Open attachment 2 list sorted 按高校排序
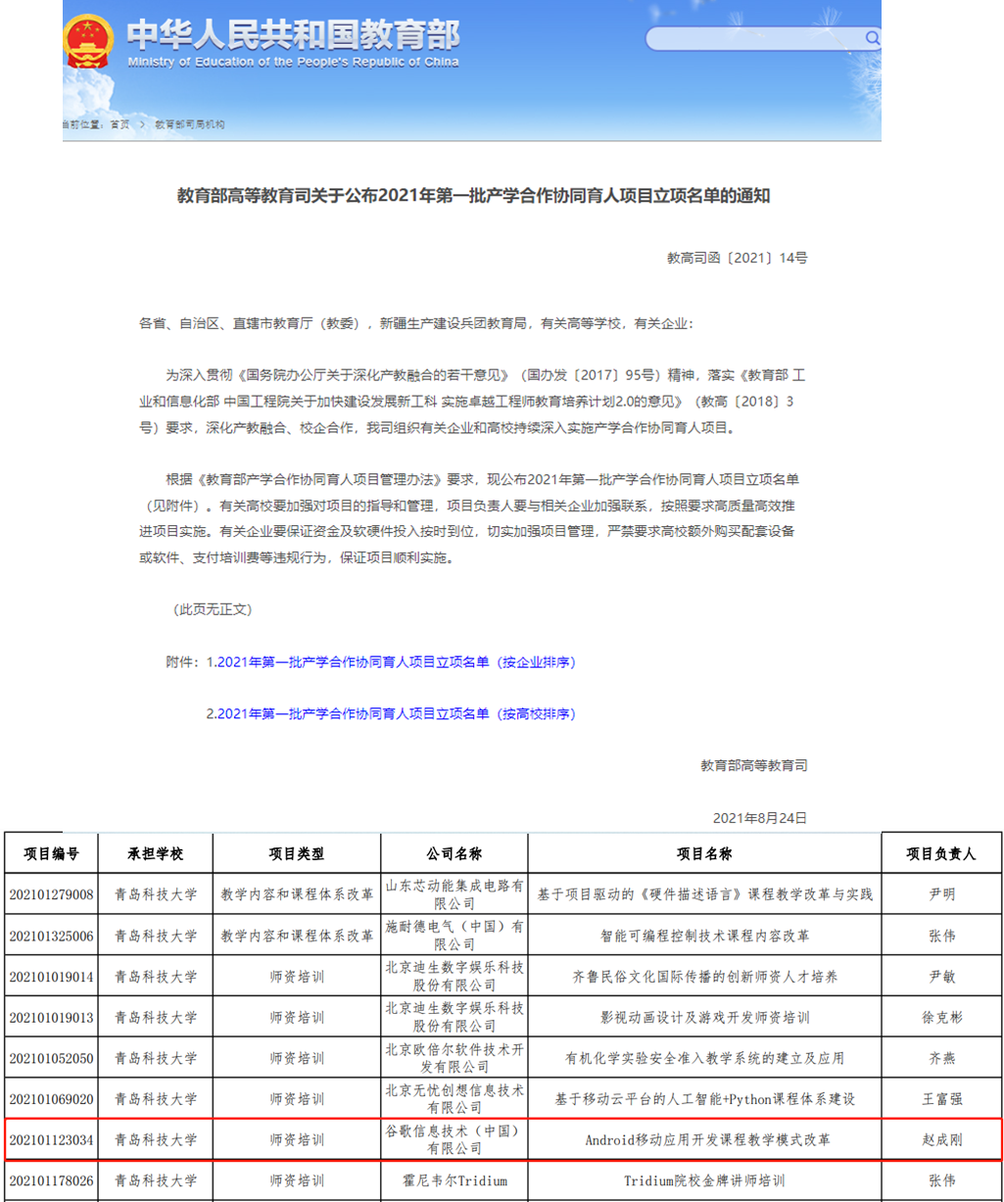The width and height of the screenshot is (1004, 1202). point(397,714)
